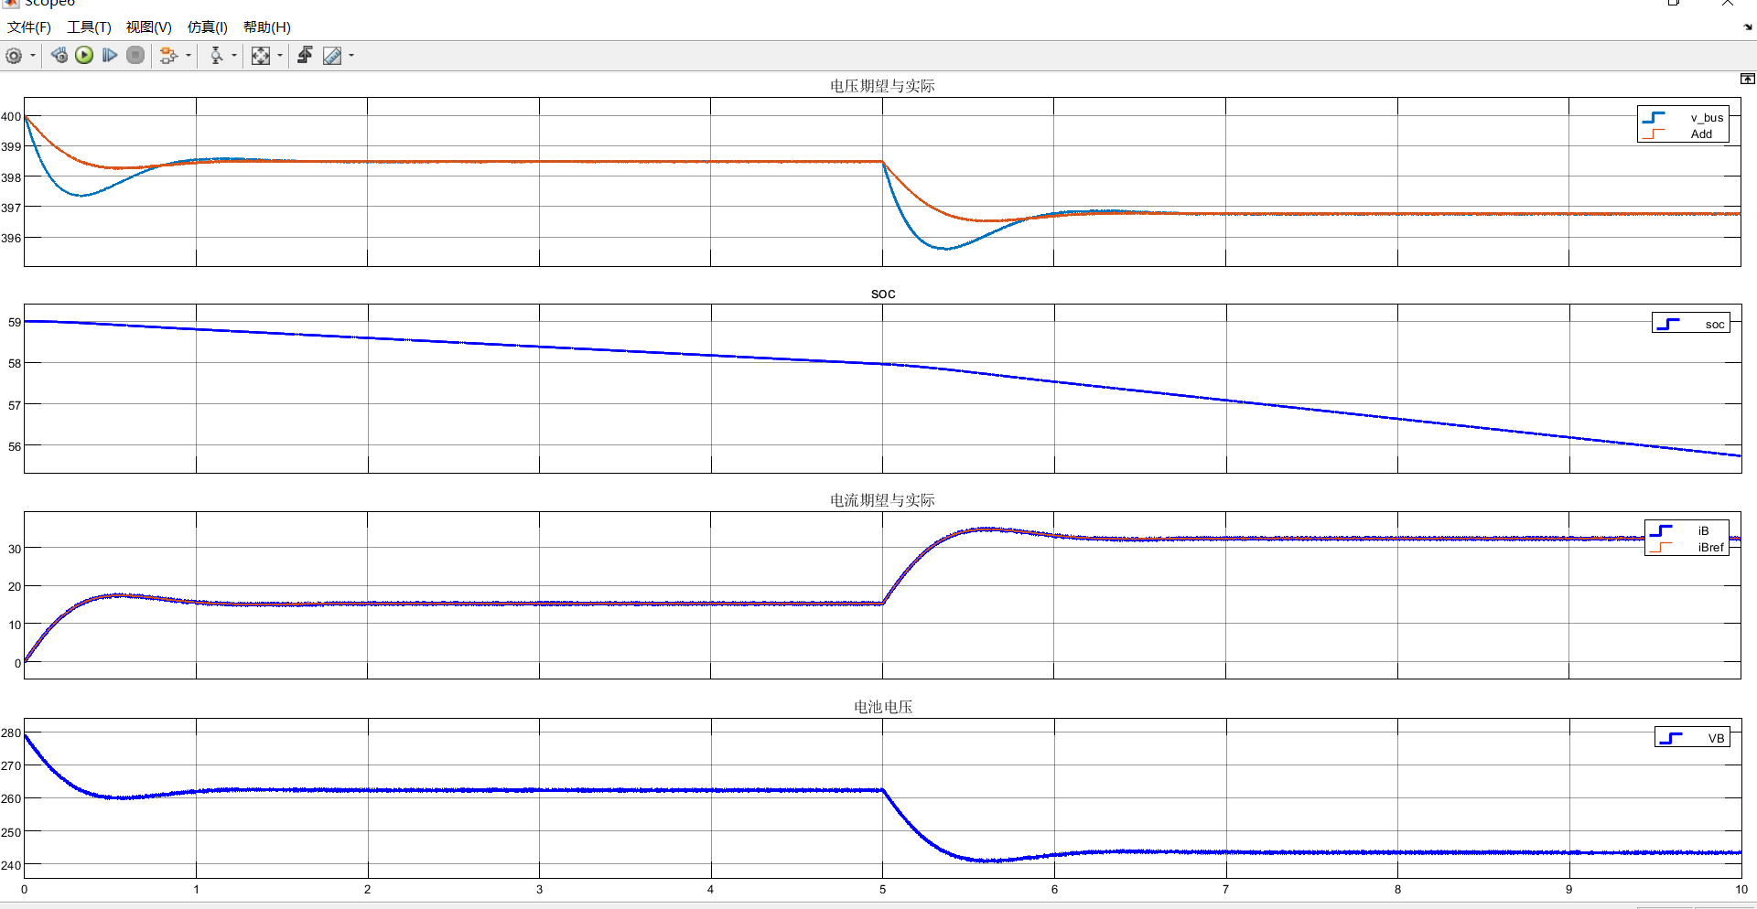Expand the triggers tool dropdown arrow
Image resolution: width=1757 pixels, height=909 pixels.
[234, 56]
